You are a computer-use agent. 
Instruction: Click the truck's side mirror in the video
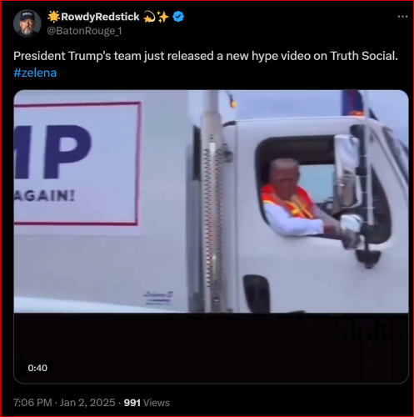(x=347, y=173)
